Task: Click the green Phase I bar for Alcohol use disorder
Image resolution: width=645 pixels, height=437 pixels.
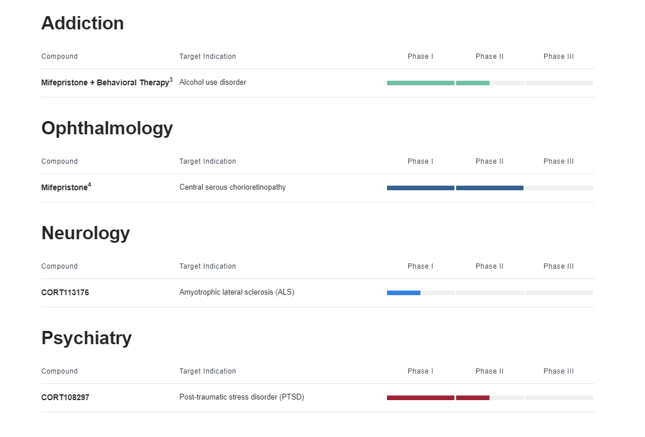Action: tap(420, 83)
